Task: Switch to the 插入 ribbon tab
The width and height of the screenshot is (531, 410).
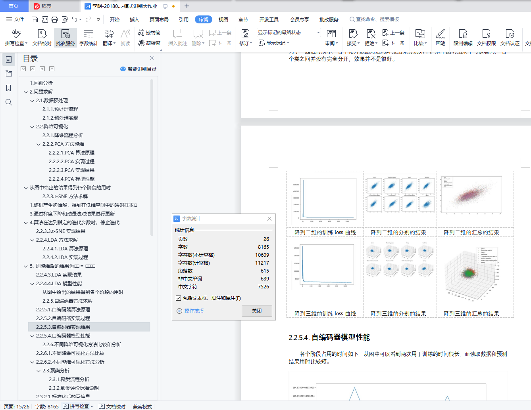Action: [135, 19]
